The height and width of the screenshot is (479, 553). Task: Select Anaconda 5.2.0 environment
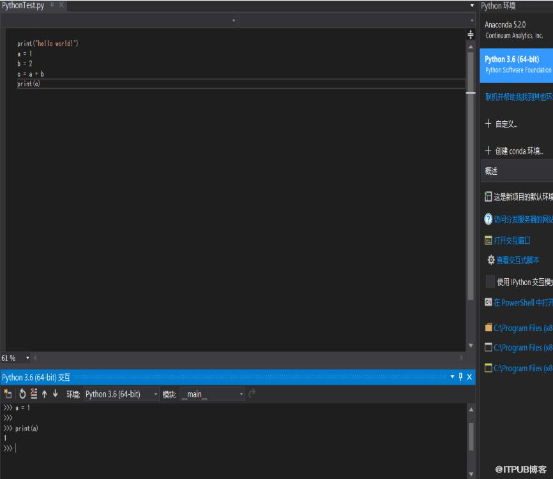(517, 29)
